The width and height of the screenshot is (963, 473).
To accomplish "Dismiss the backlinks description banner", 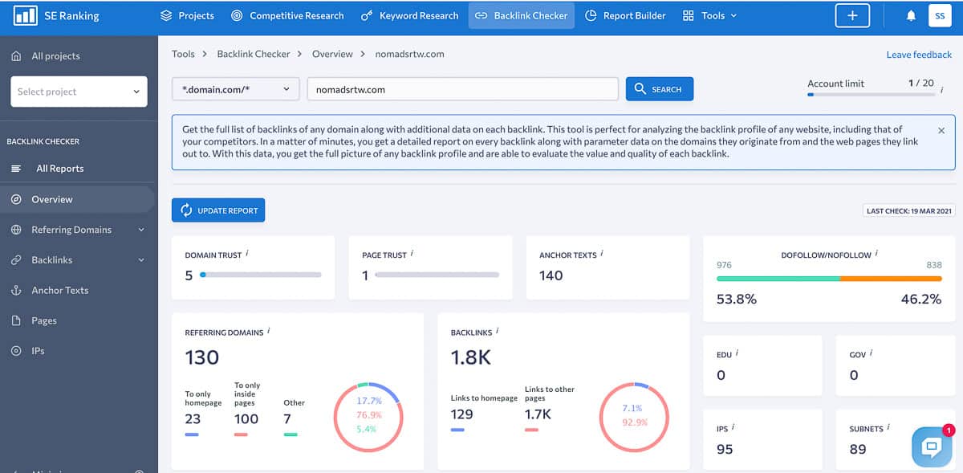I will pyautogui.click(x=941, y=129).
